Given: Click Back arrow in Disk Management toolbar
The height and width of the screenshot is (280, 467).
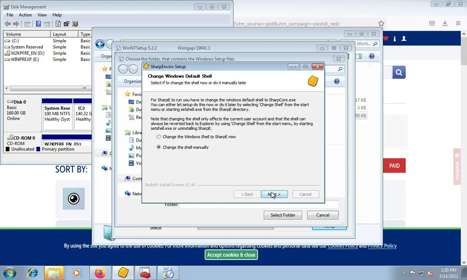Looking at the screenshot, I should tap(8, 24).
